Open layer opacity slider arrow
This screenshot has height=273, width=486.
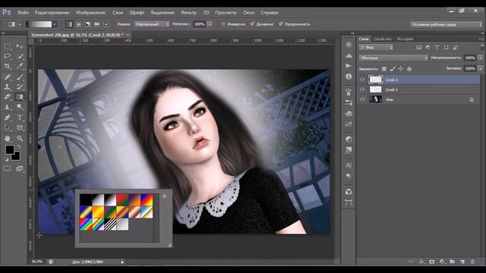tap(481, 58)
